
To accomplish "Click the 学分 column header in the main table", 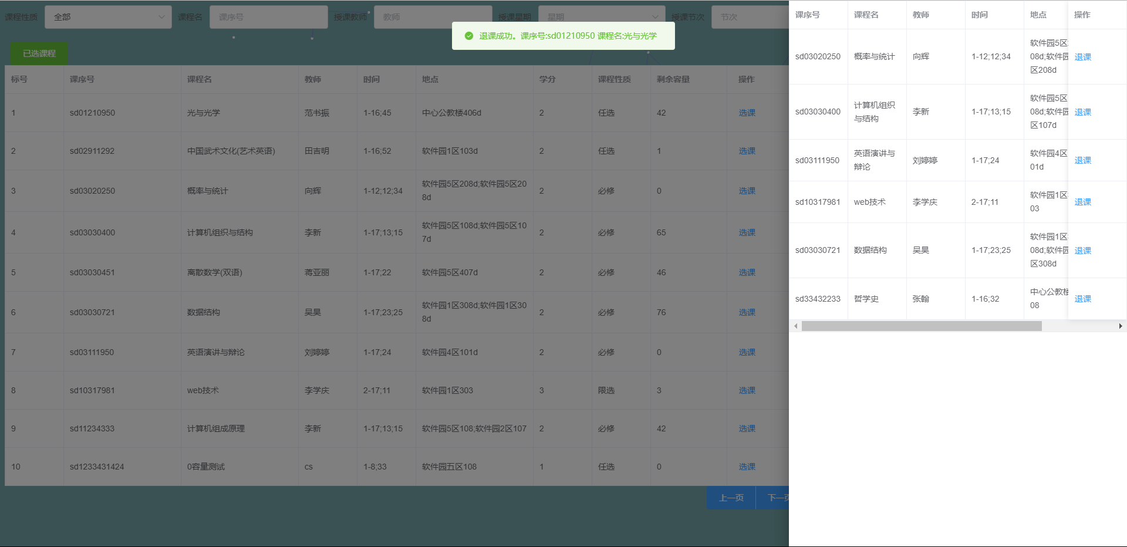I will coord(547,79).
